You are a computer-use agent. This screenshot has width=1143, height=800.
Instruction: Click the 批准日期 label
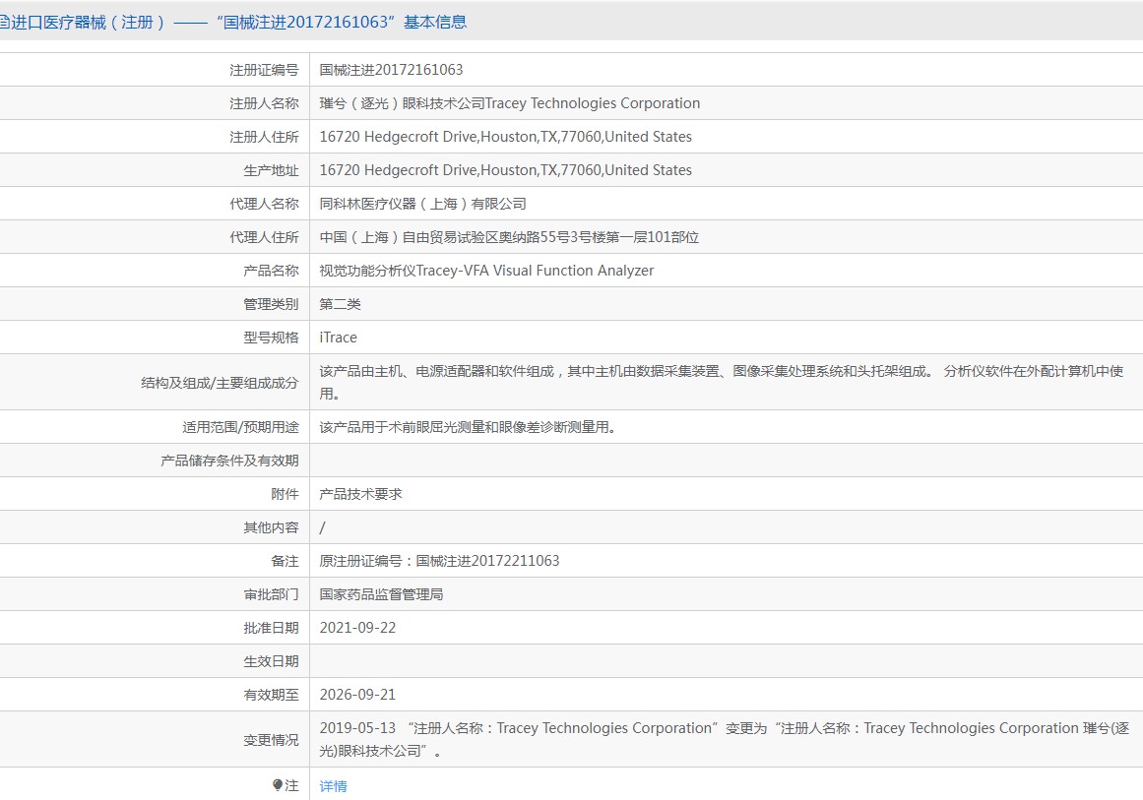pos(271,628)
